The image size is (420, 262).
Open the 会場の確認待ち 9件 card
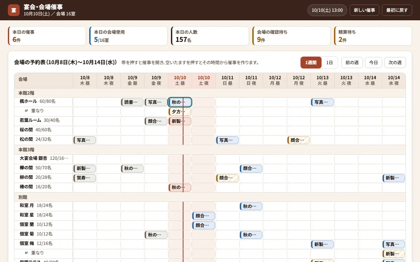coord(291,36)
